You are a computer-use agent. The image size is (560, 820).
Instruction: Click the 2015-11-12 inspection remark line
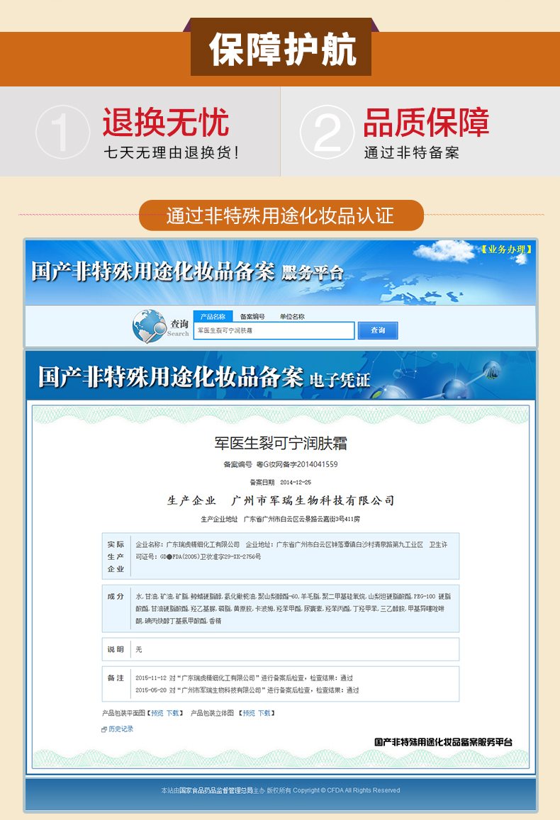point(244,678)
